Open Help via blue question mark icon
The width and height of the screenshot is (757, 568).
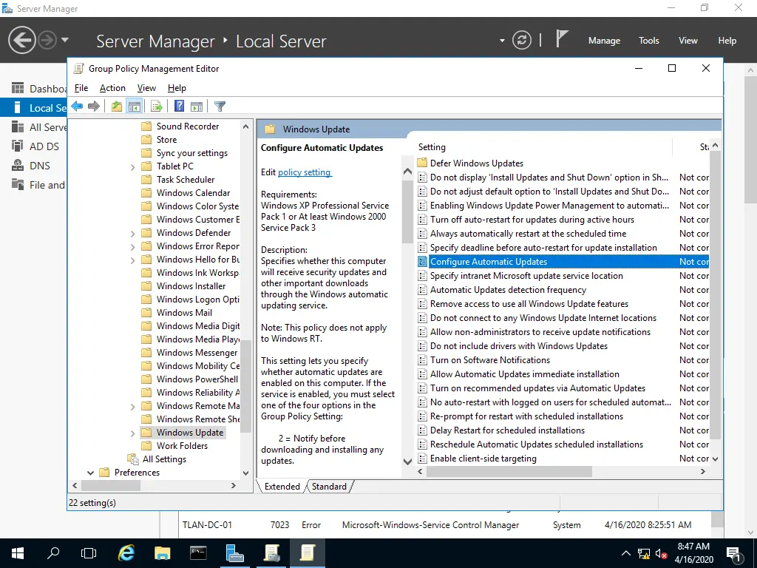click(x=179, y=106)
